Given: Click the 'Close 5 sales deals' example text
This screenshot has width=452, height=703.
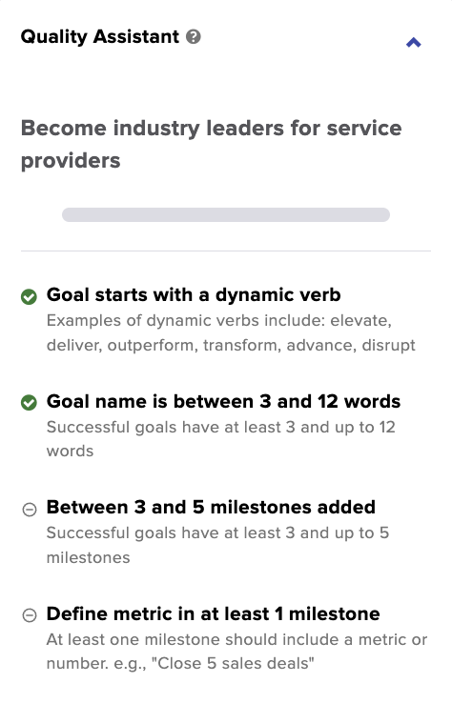Looking at the screenshot, I should [233, 663].
